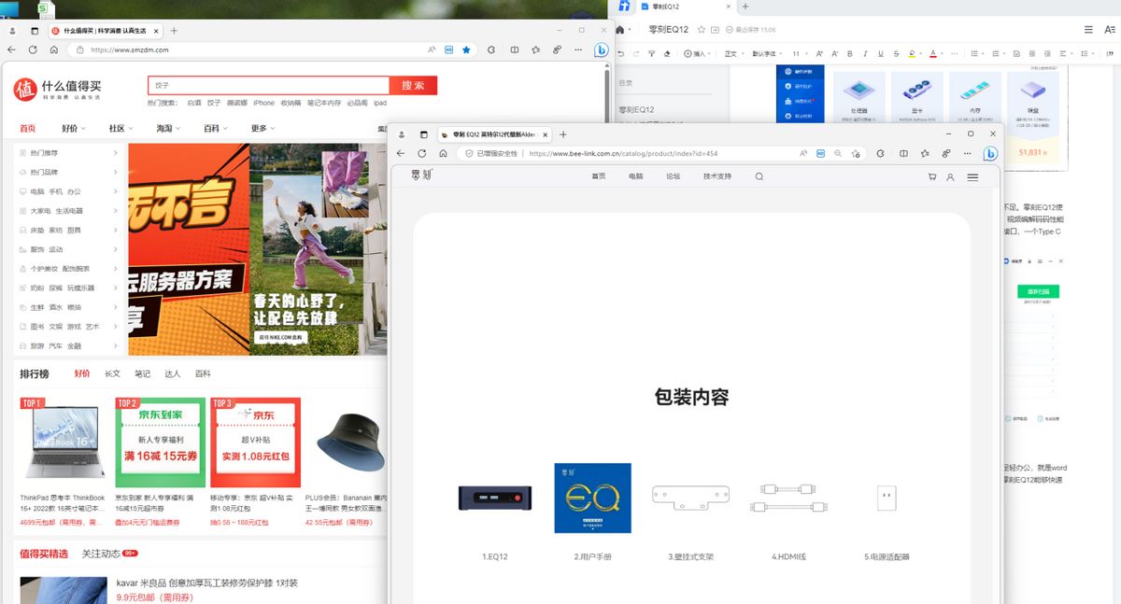The image size is (1121, 604).
Task: Close the 零刻 EQ12 browser tab
Action: coord(546,134)
